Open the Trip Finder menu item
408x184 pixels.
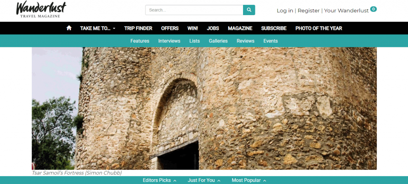click(x=138, y=28)
